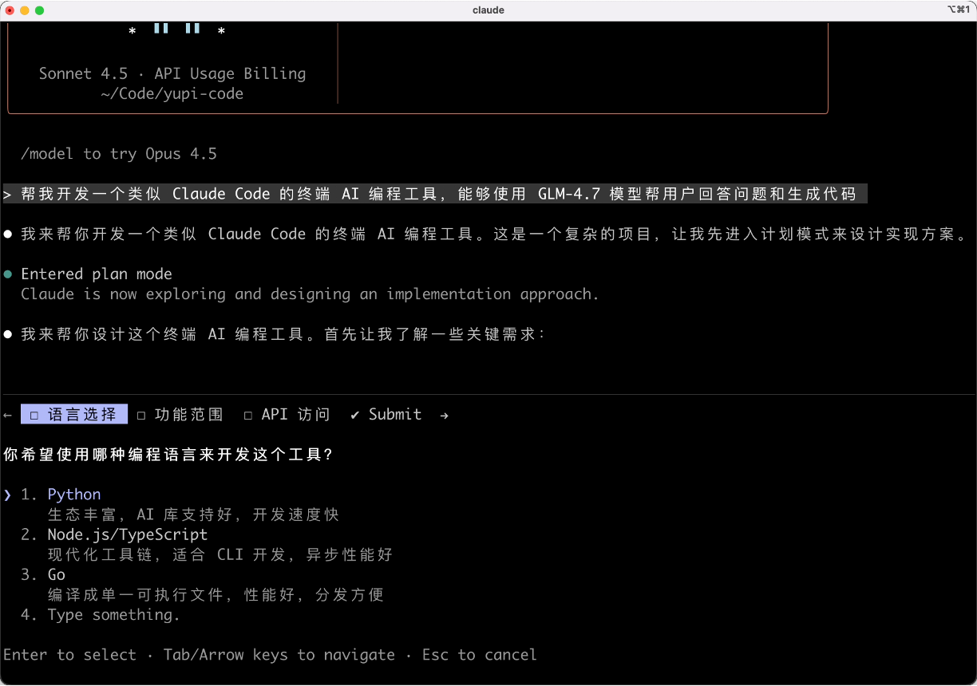Viewport: 977px width, 686px height.
Task: Click the Sonnet 4.5 · API Usage Billing text
Action: coord(172,73)
